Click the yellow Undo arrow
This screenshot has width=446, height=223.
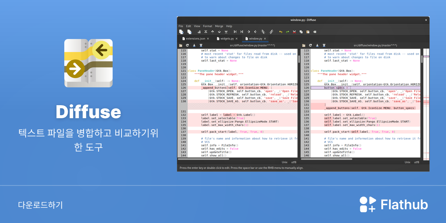point(281,32)
